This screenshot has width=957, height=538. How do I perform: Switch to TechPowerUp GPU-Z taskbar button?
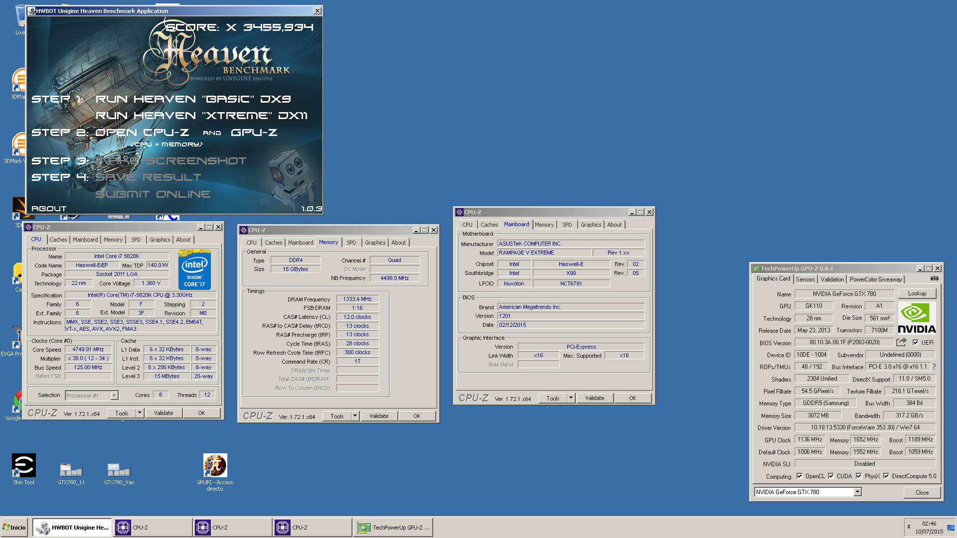tap(393, 527)
